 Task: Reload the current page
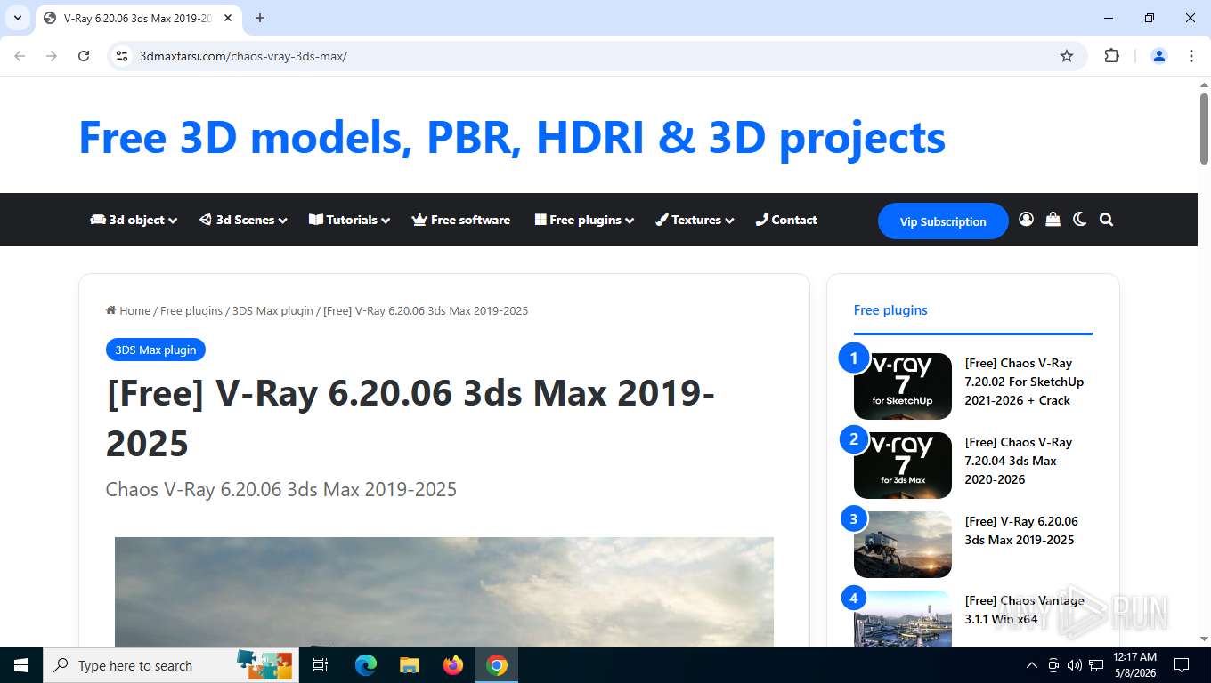pyautogui.click(x=84, y=56)
